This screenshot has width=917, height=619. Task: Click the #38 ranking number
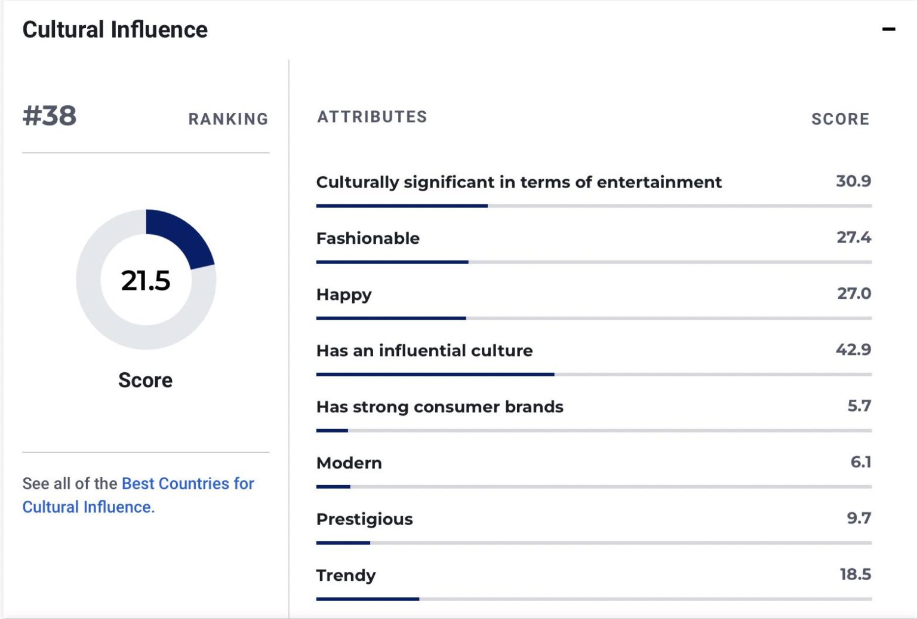tap(50, 116)
